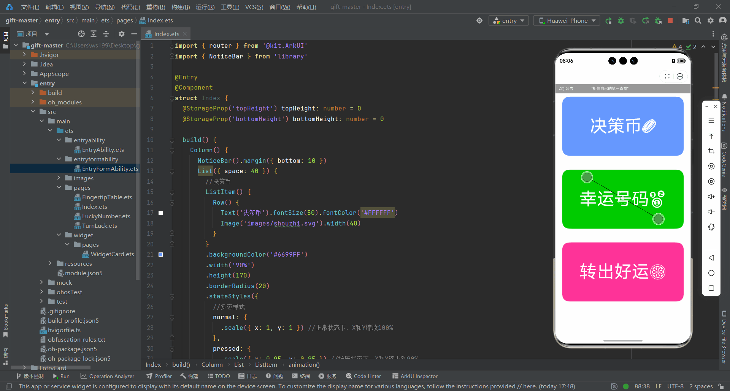Open IDE settings gear in top toolbar
This screenshot has width=730, height=391.
(711, 21)
